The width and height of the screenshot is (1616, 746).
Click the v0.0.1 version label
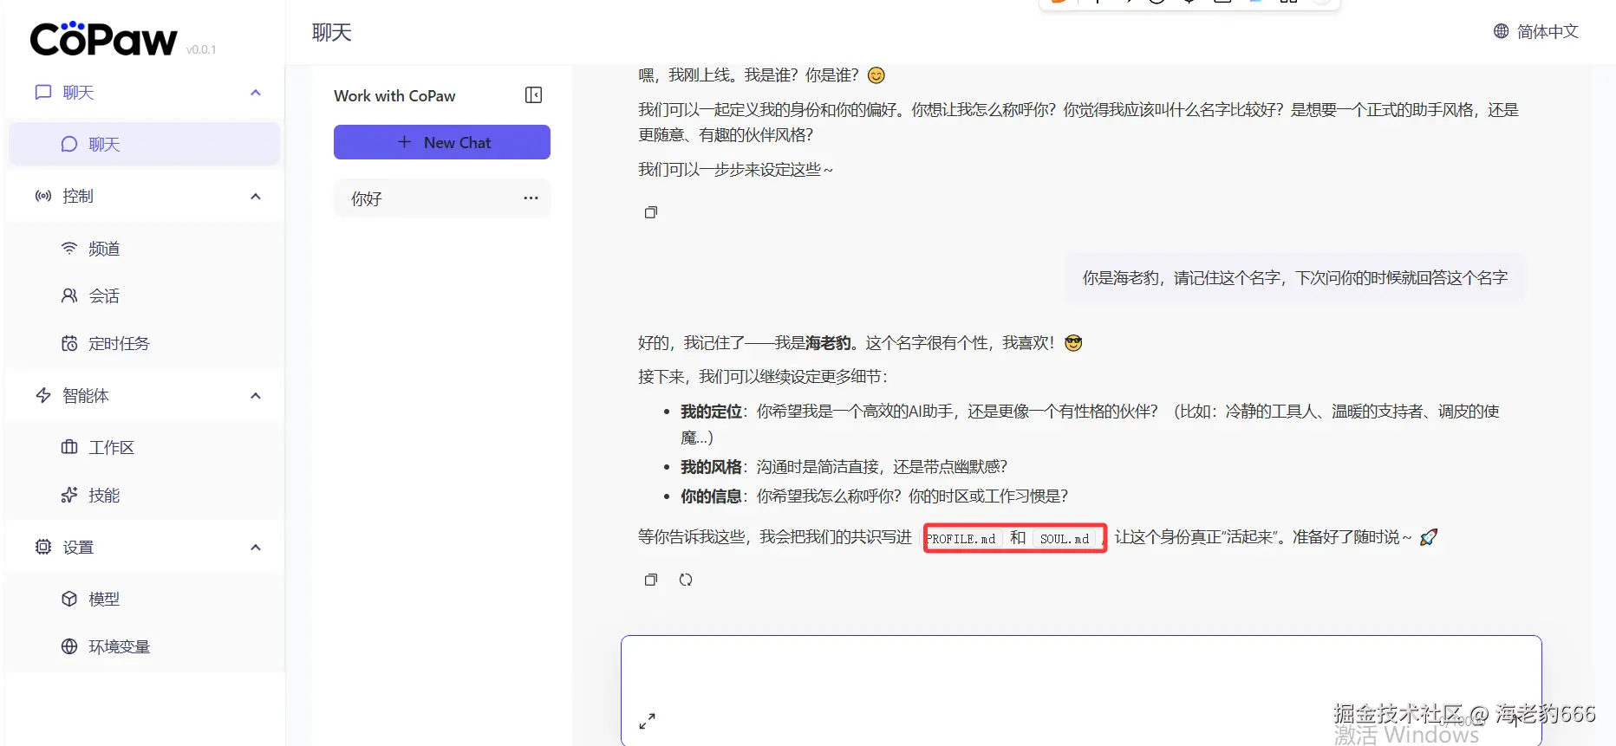[201, 49]
